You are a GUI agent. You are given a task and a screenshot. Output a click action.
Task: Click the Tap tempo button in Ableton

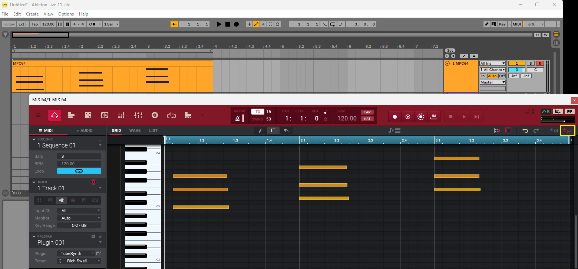coord(34,24)
